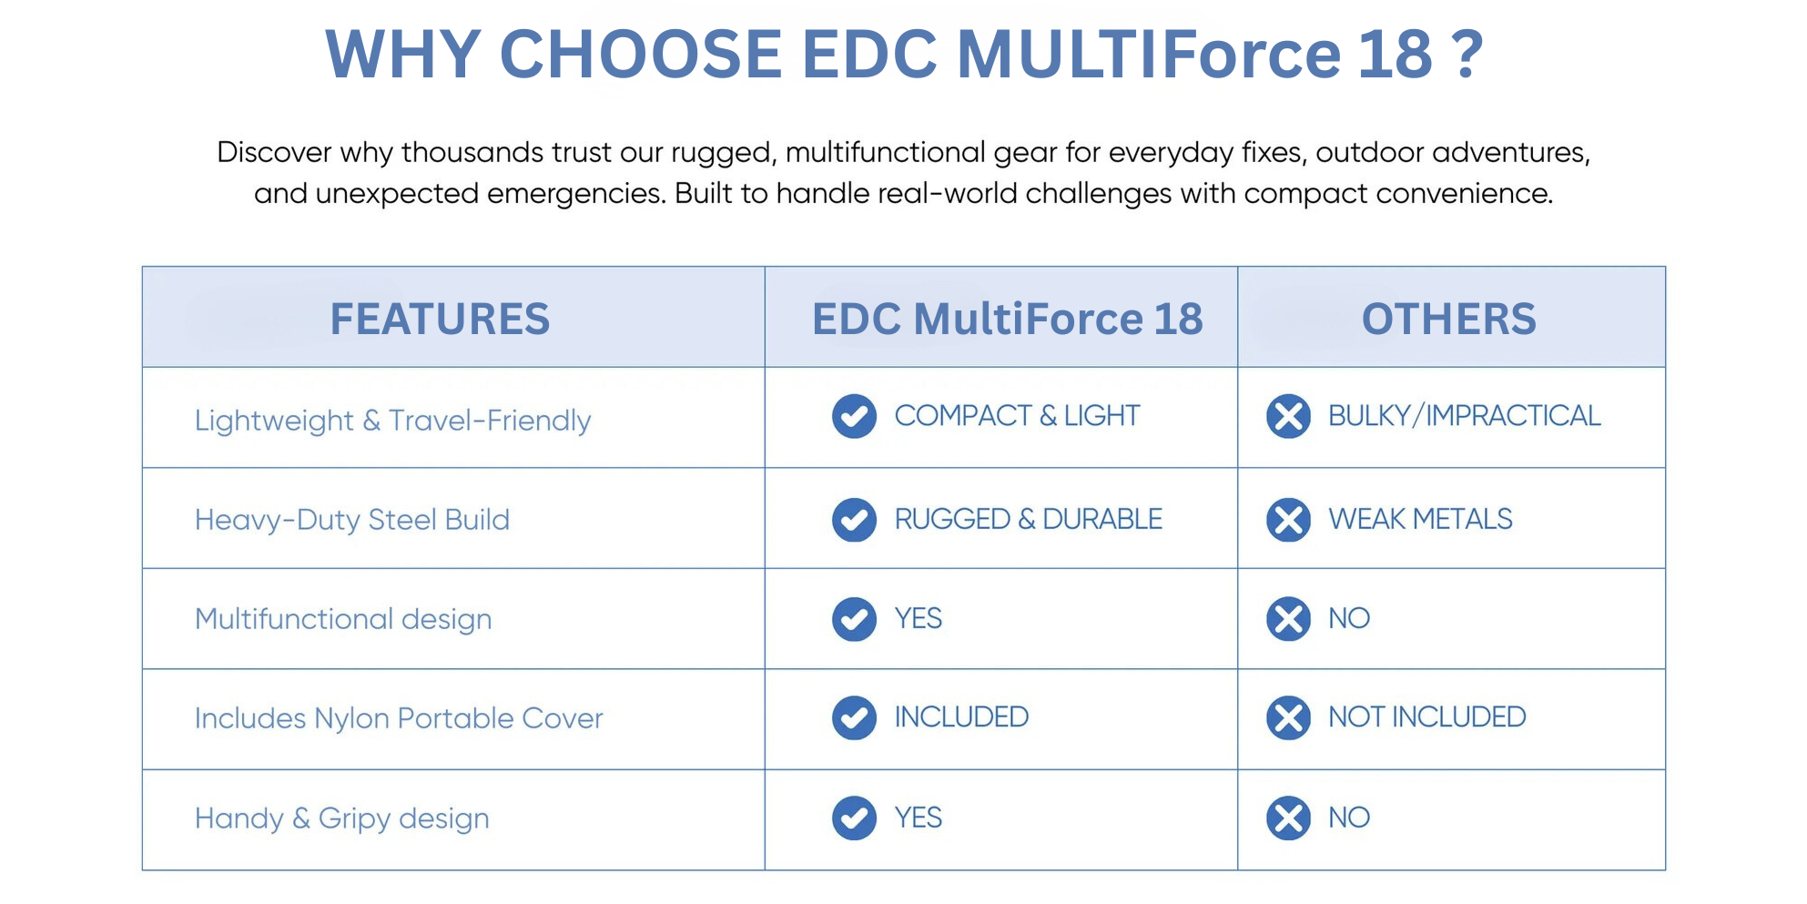This screenshot has width=1807, height=904.
Task: Click the X icon in the Multifunctional design row
Action: [x=1288, y=619]
